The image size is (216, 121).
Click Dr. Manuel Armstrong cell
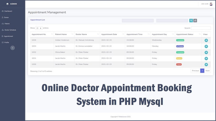(85, 40)
